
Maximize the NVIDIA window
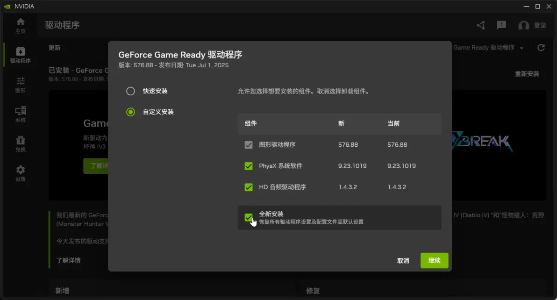[538, 7]
